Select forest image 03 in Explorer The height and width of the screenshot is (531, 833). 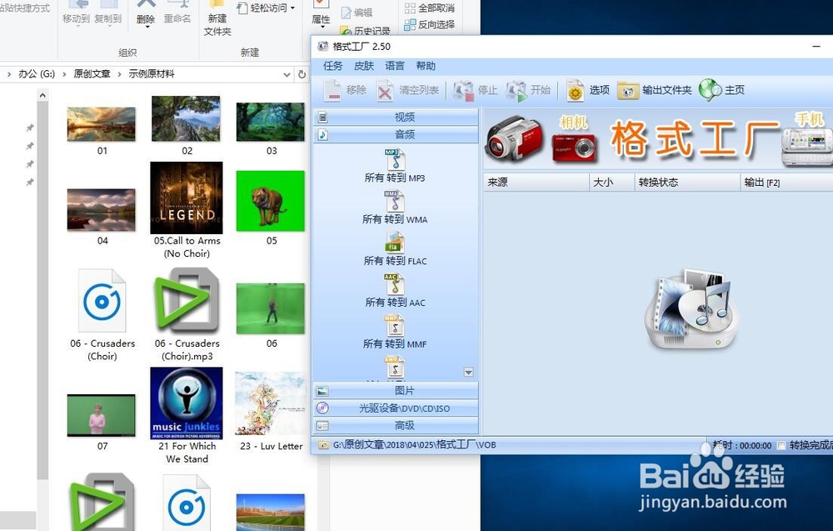tap(271, 122)
